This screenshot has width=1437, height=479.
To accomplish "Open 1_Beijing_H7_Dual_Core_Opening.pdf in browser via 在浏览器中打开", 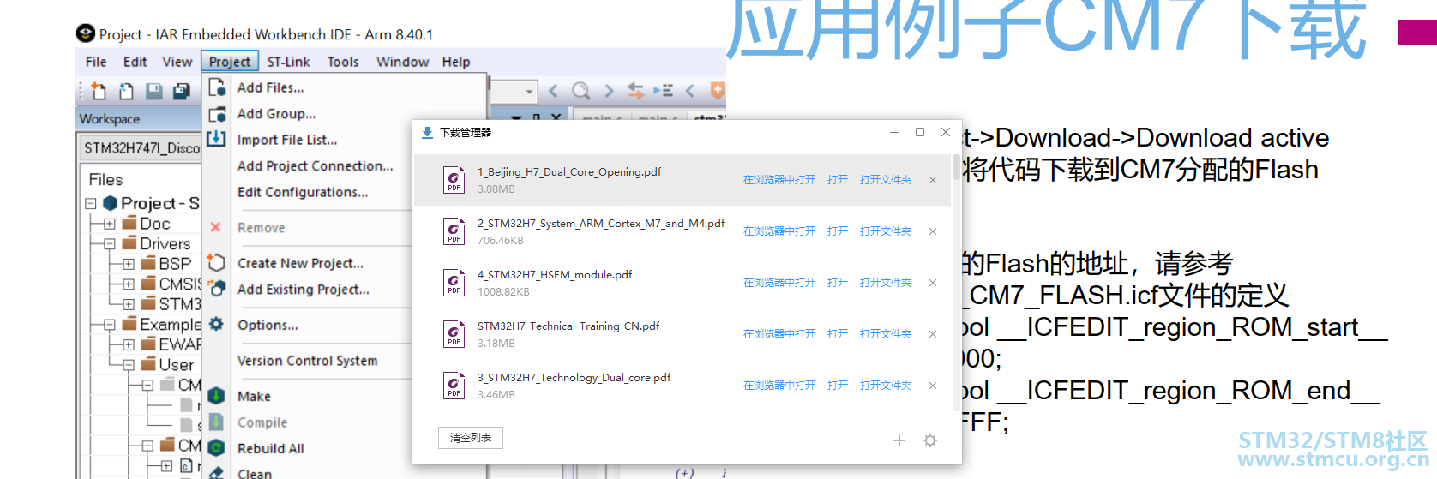I will (x=779, y=180).
